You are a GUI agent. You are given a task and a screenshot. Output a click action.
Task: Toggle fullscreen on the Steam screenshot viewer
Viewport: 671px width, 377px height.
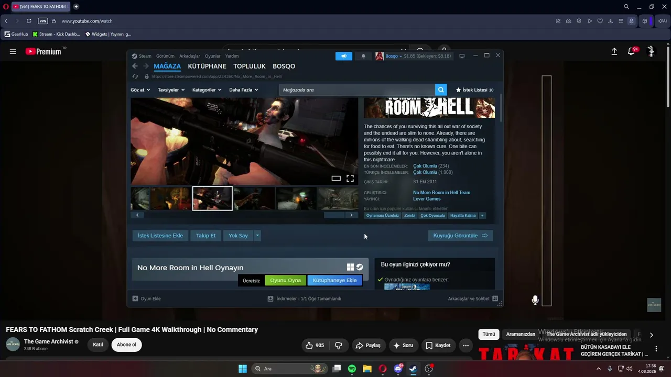pyautogui.click(x=350, y=178)
